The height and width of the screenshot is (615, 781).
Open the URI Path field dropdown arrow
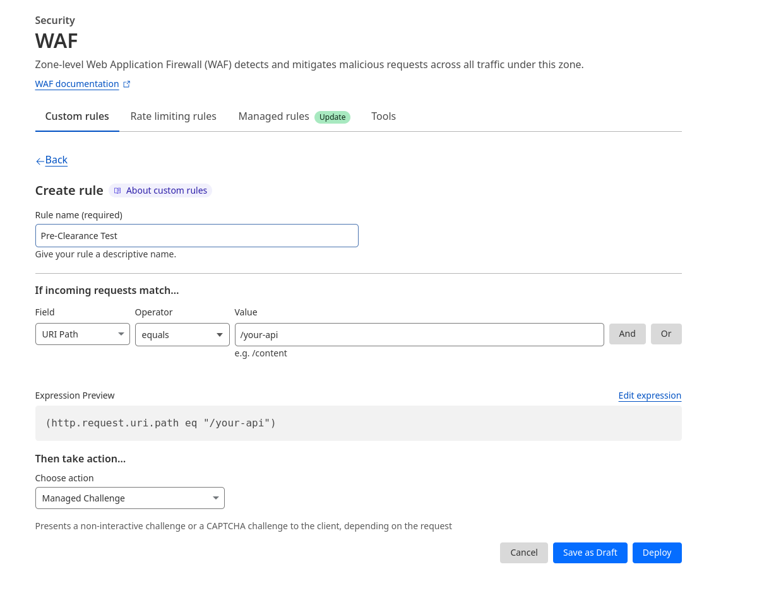[x=122, y=334]
